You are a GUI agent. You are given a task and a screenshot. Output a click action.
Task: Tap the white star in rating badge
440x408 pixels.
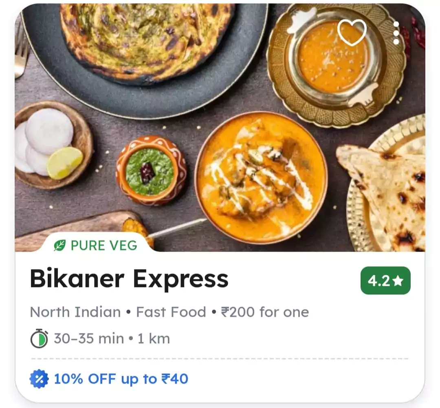[398, 281]
